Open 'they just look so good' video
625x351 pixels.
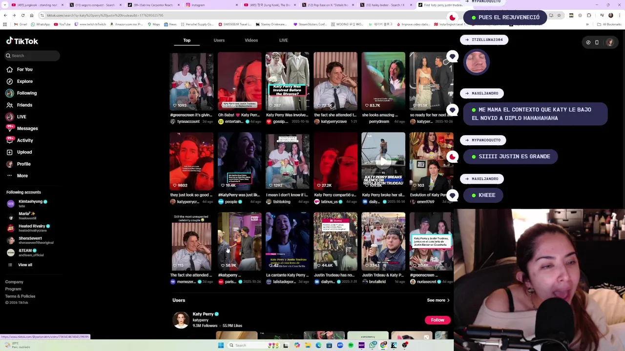(191, 161)
